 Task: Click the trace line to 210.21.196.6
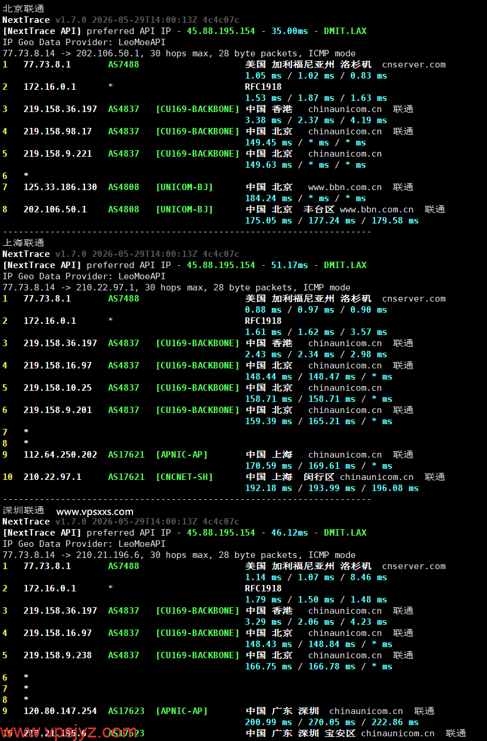(179, 555)
